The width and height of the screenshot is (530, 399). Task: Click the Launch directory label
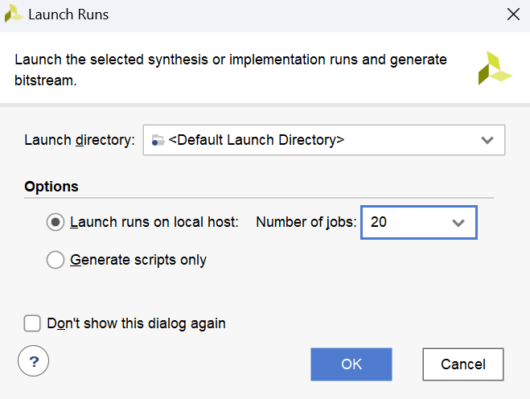[x=80, y=140]
